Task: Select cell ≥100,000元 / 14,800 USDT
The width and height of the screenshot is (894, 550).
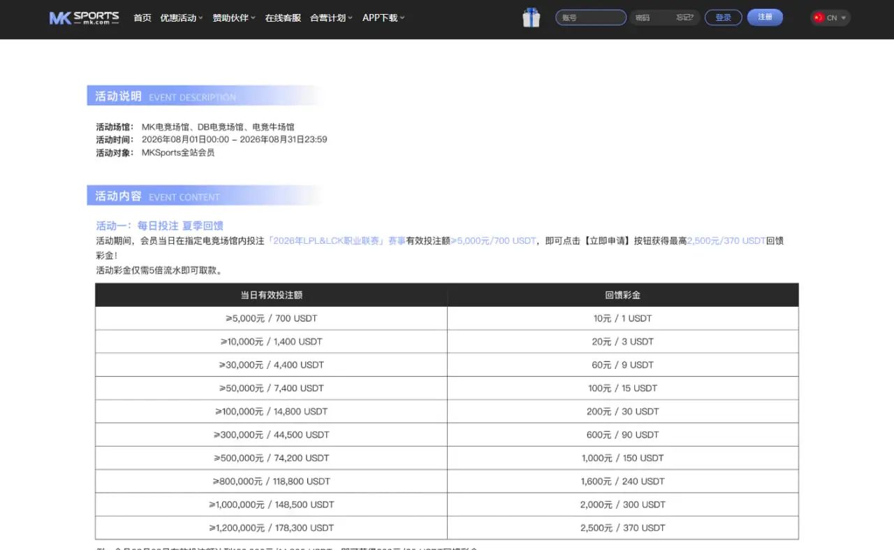Action: (x=271, y=412)
